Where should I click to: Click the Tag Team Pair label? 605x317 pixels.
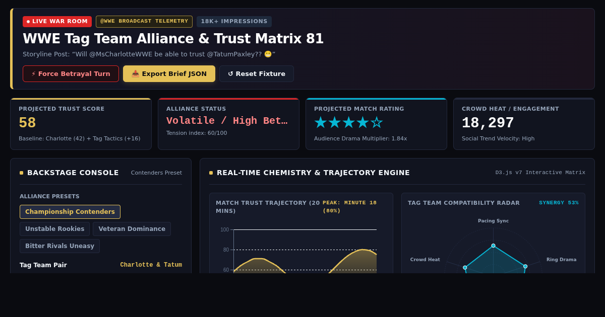(43, 265)
